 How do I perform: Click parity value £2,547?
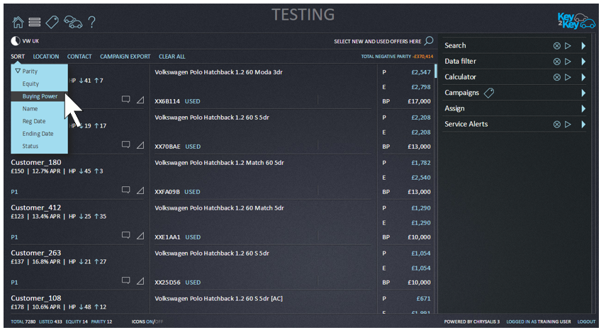pyautogui.click(x=421, y=72)
